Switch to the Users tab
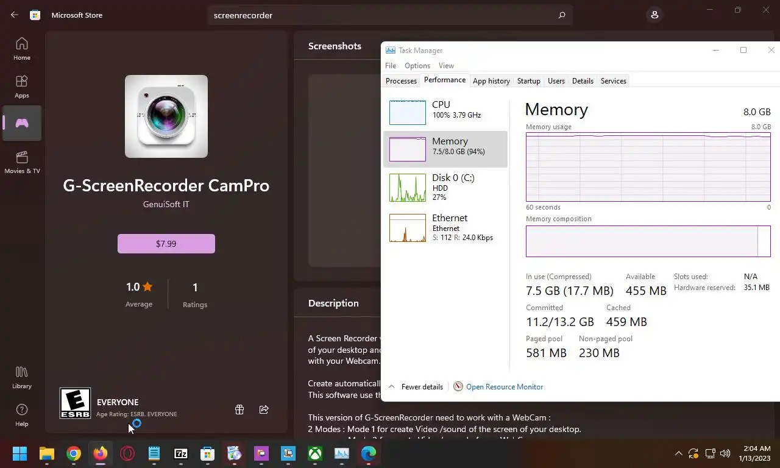 [x=556, y=81]
